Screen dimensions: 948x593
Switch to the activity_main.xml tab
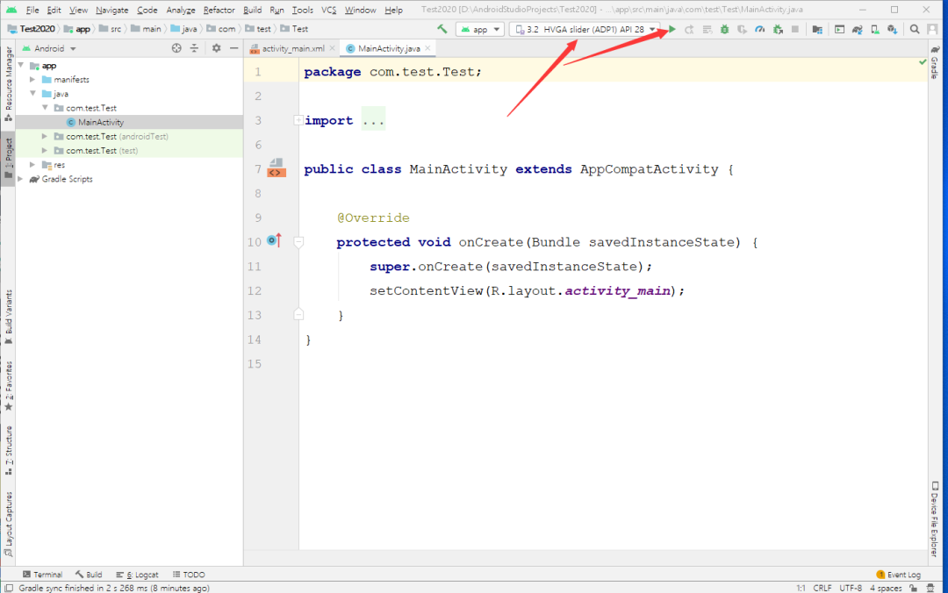(292, 48)
